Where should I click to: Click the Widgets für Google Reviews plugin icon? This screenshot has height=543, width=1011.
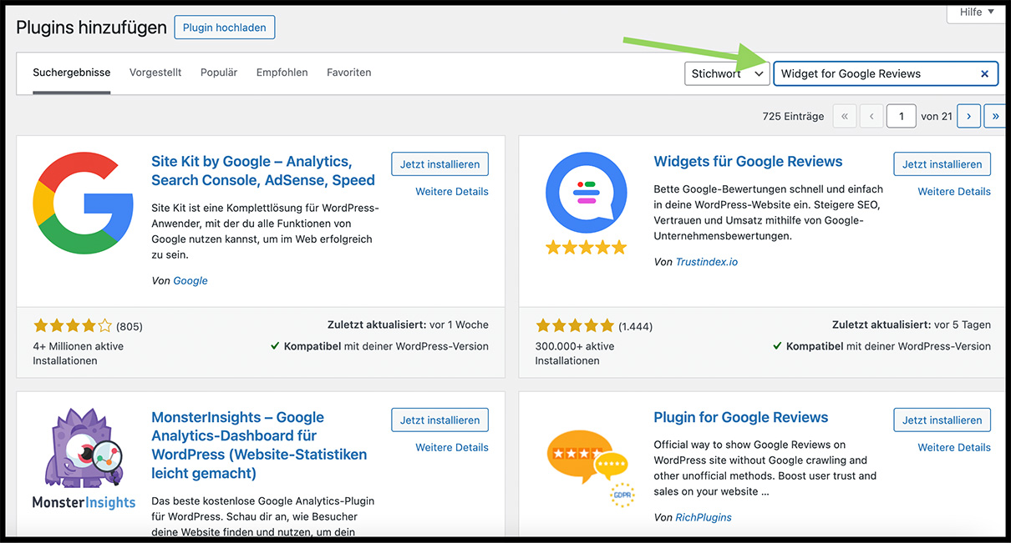(586, 204)
